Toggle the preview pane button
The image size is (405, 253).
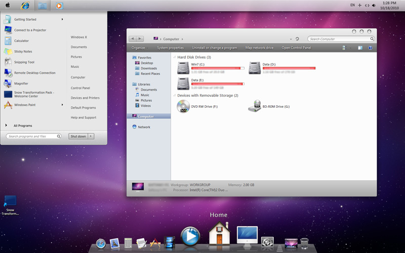360,48
